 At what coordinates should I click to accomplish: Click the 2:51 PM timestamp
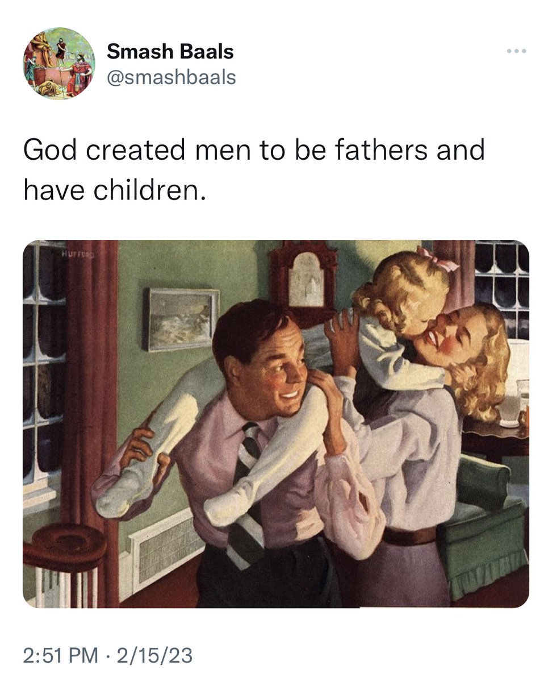coord(60,655)
